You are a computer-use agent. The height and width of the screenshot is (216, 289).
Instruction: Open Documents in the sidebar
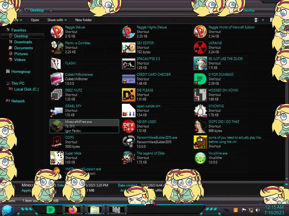click(24, 48)
